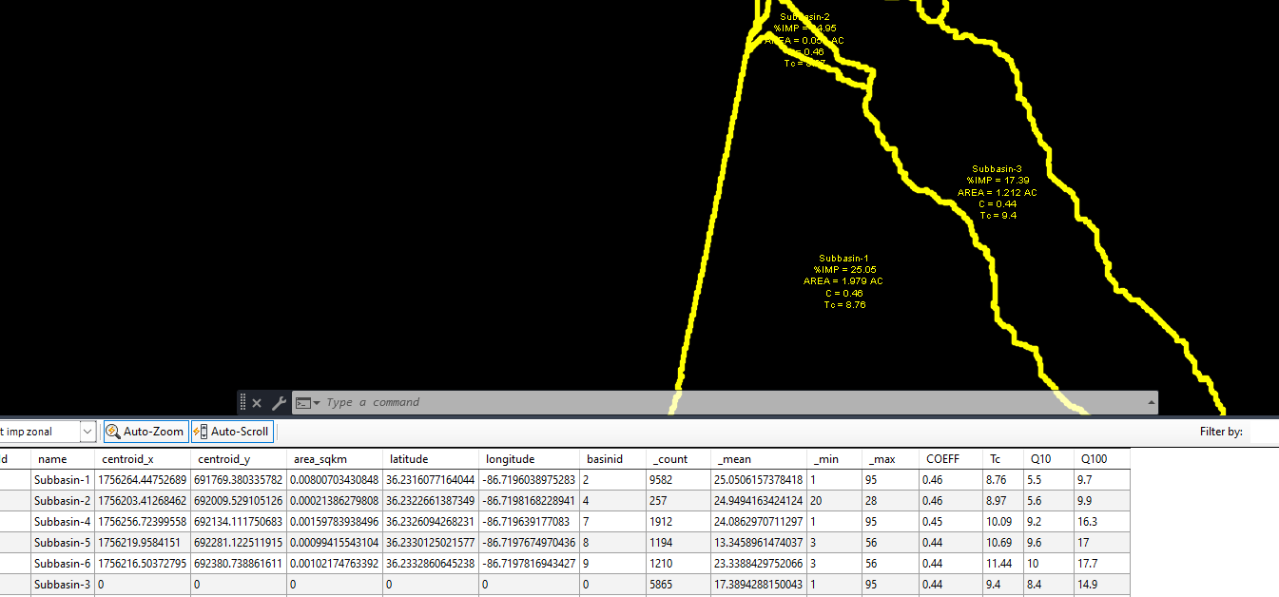
Task: Click the X icon to close the command line
Action: point(257,401)
